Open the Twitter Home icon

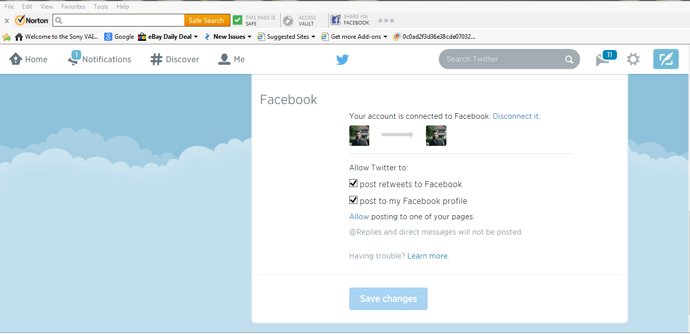pyautogui.click(x=15, y=59)
